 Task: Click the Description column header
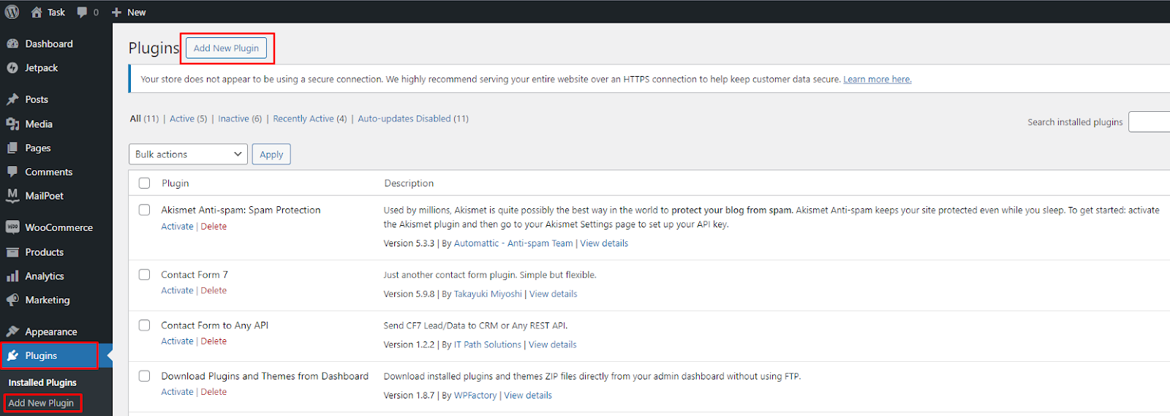(x=409, y=184)
